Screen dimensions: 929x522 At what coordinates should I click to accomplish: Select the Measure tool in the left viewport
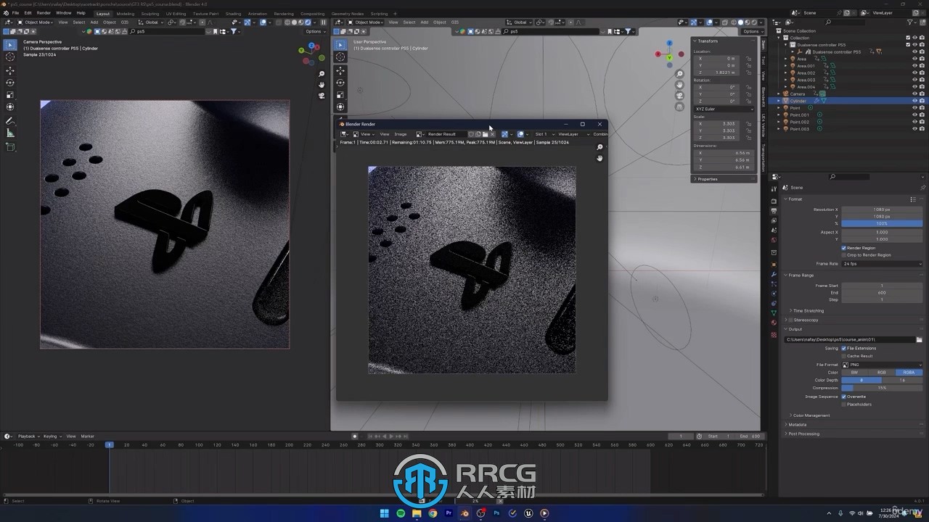(10, 133)
